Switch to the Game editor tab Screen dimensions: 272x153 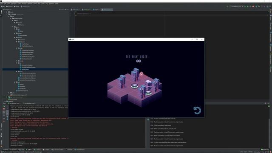(96, 9)
